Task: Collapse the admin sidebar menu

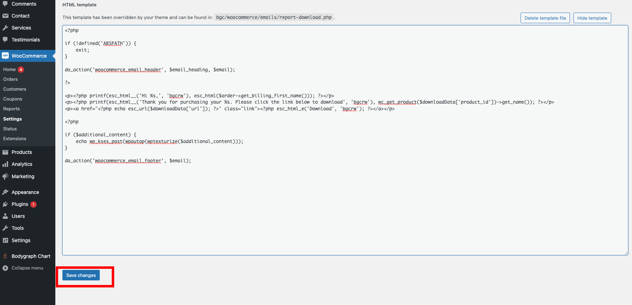Action: [27, 268]
